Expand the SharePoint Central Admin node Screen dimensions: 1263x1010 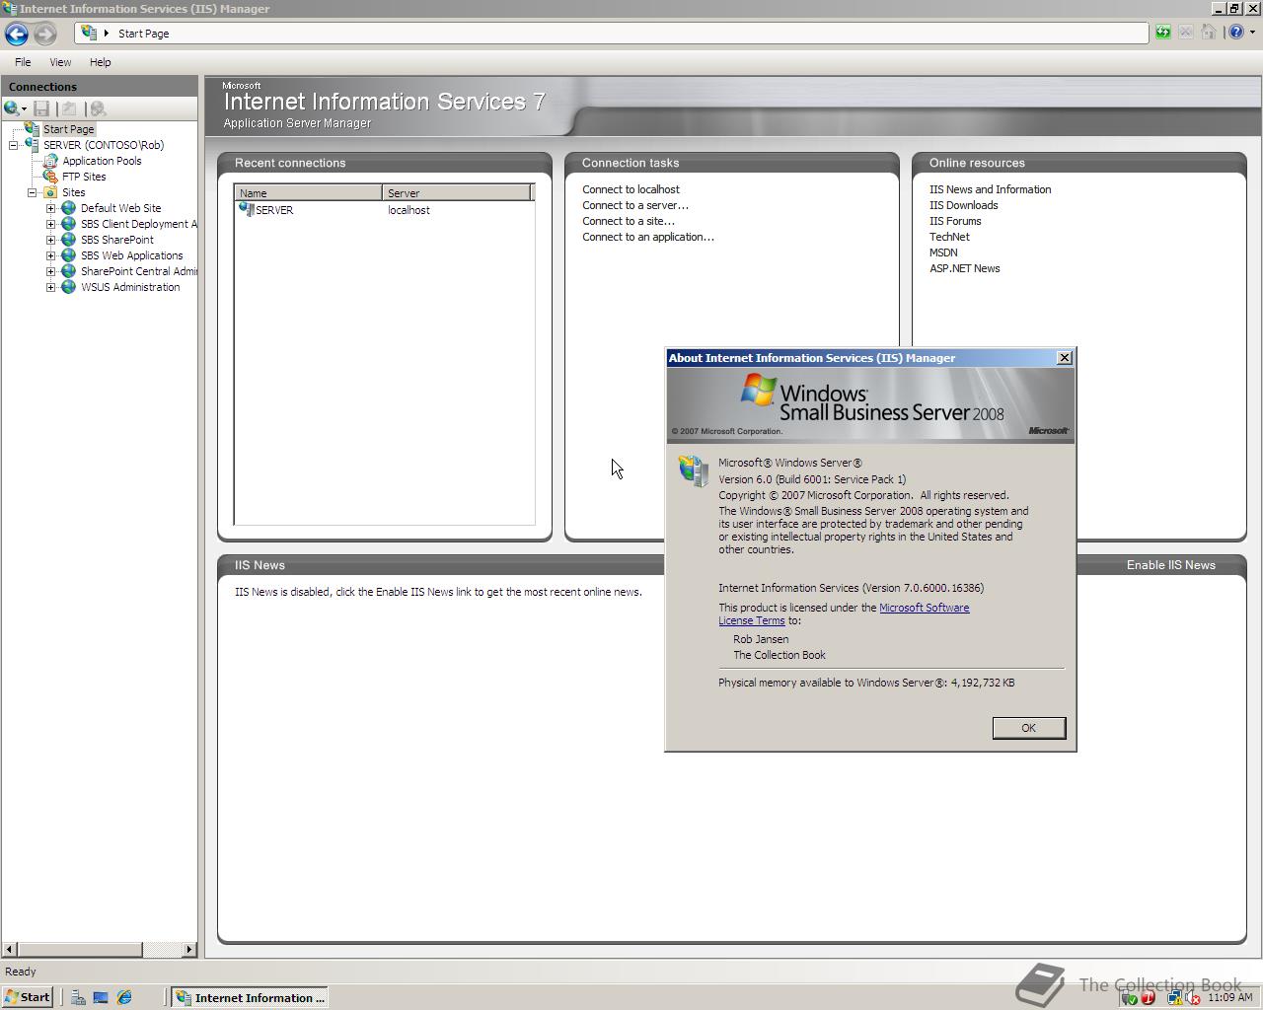50,271
